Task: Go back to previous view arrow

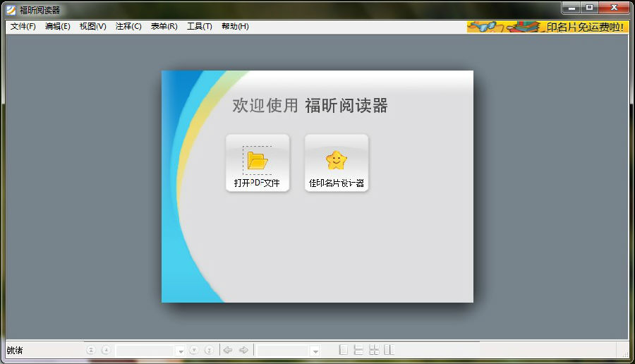Action: click(228, 350)
